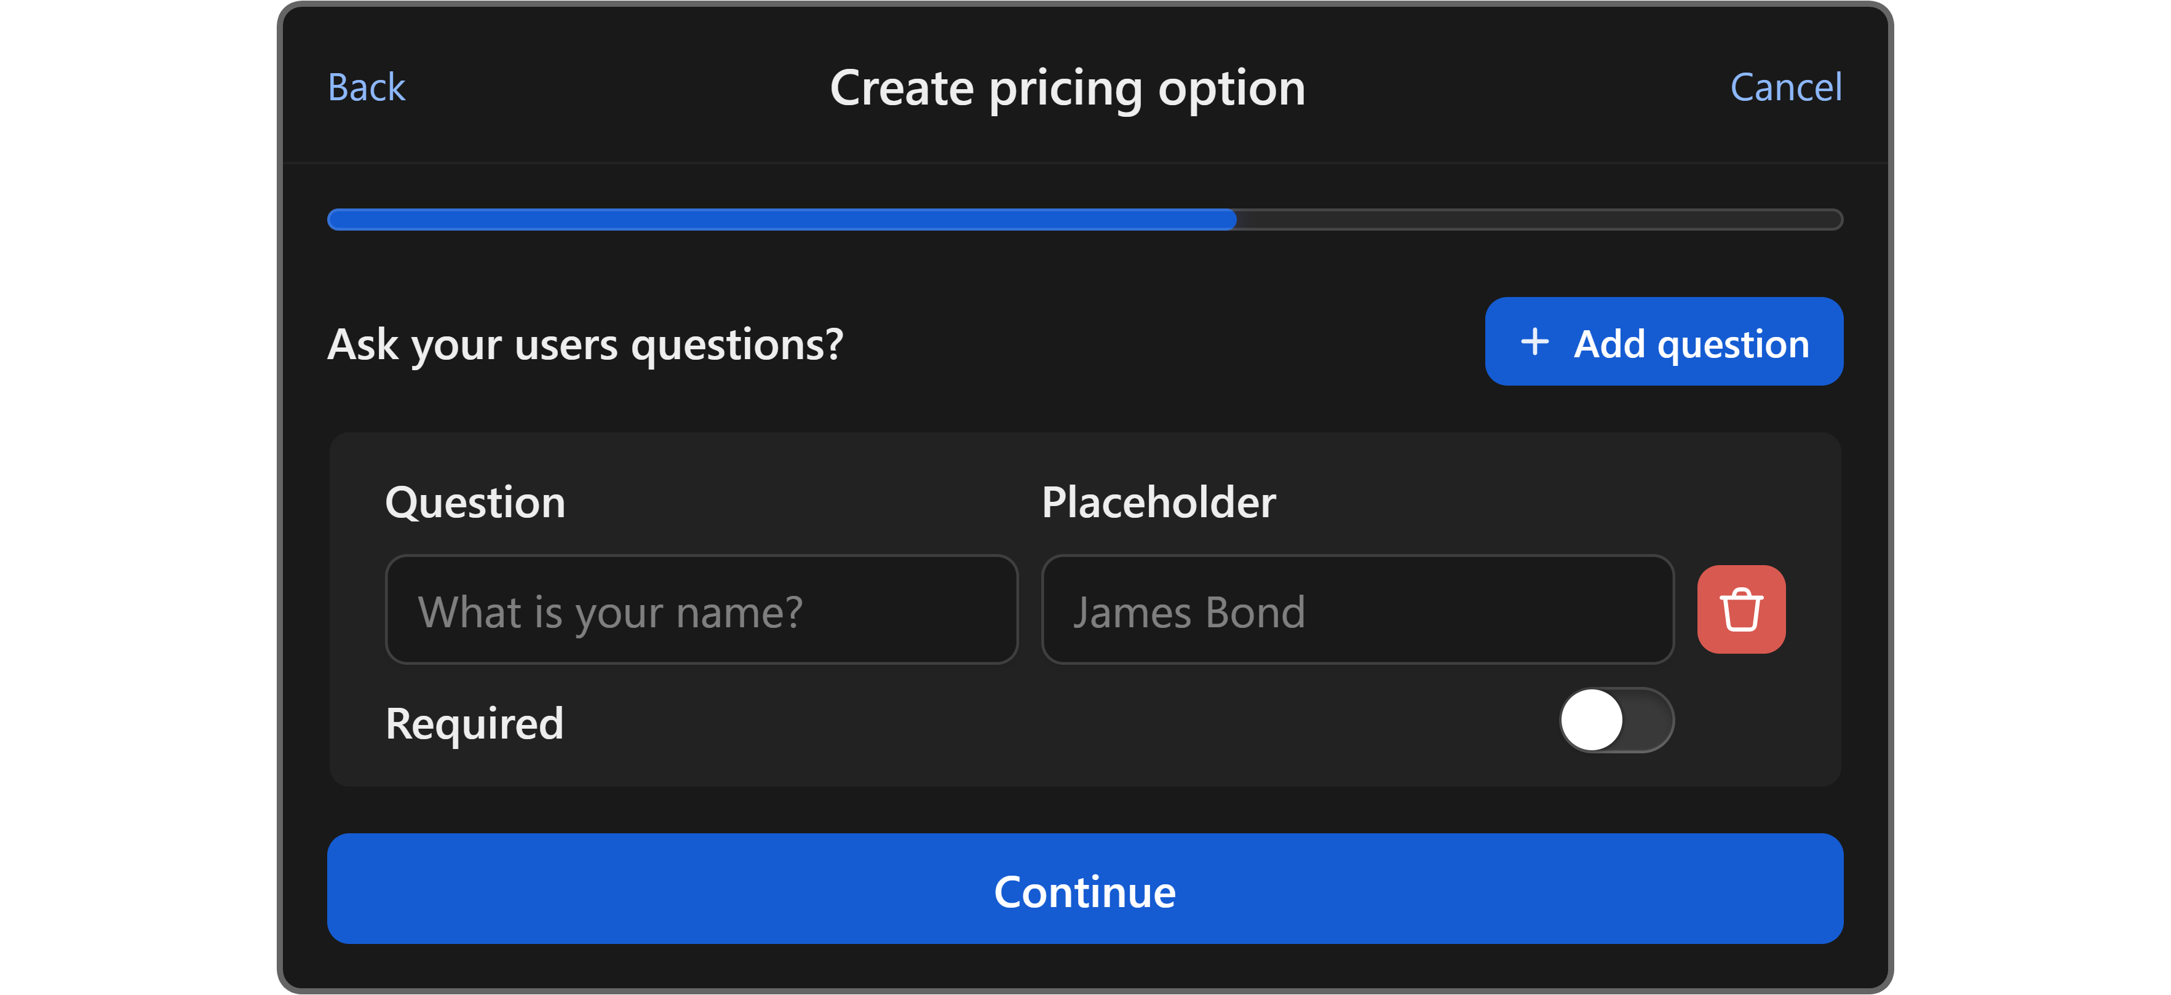Viewport: 2171px width, 995px height.
Task: Click the "Placeholder" field label
Action: (x=1158, y=503)
